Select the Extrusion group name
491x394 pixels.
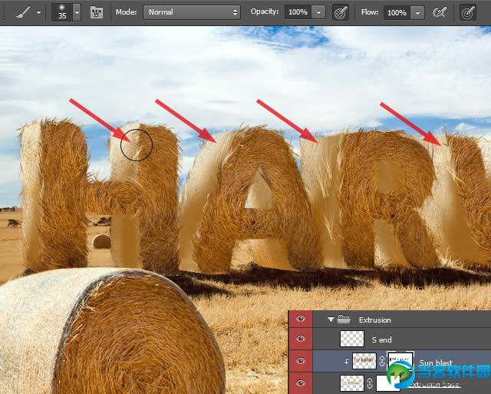(x=375, y=320)
